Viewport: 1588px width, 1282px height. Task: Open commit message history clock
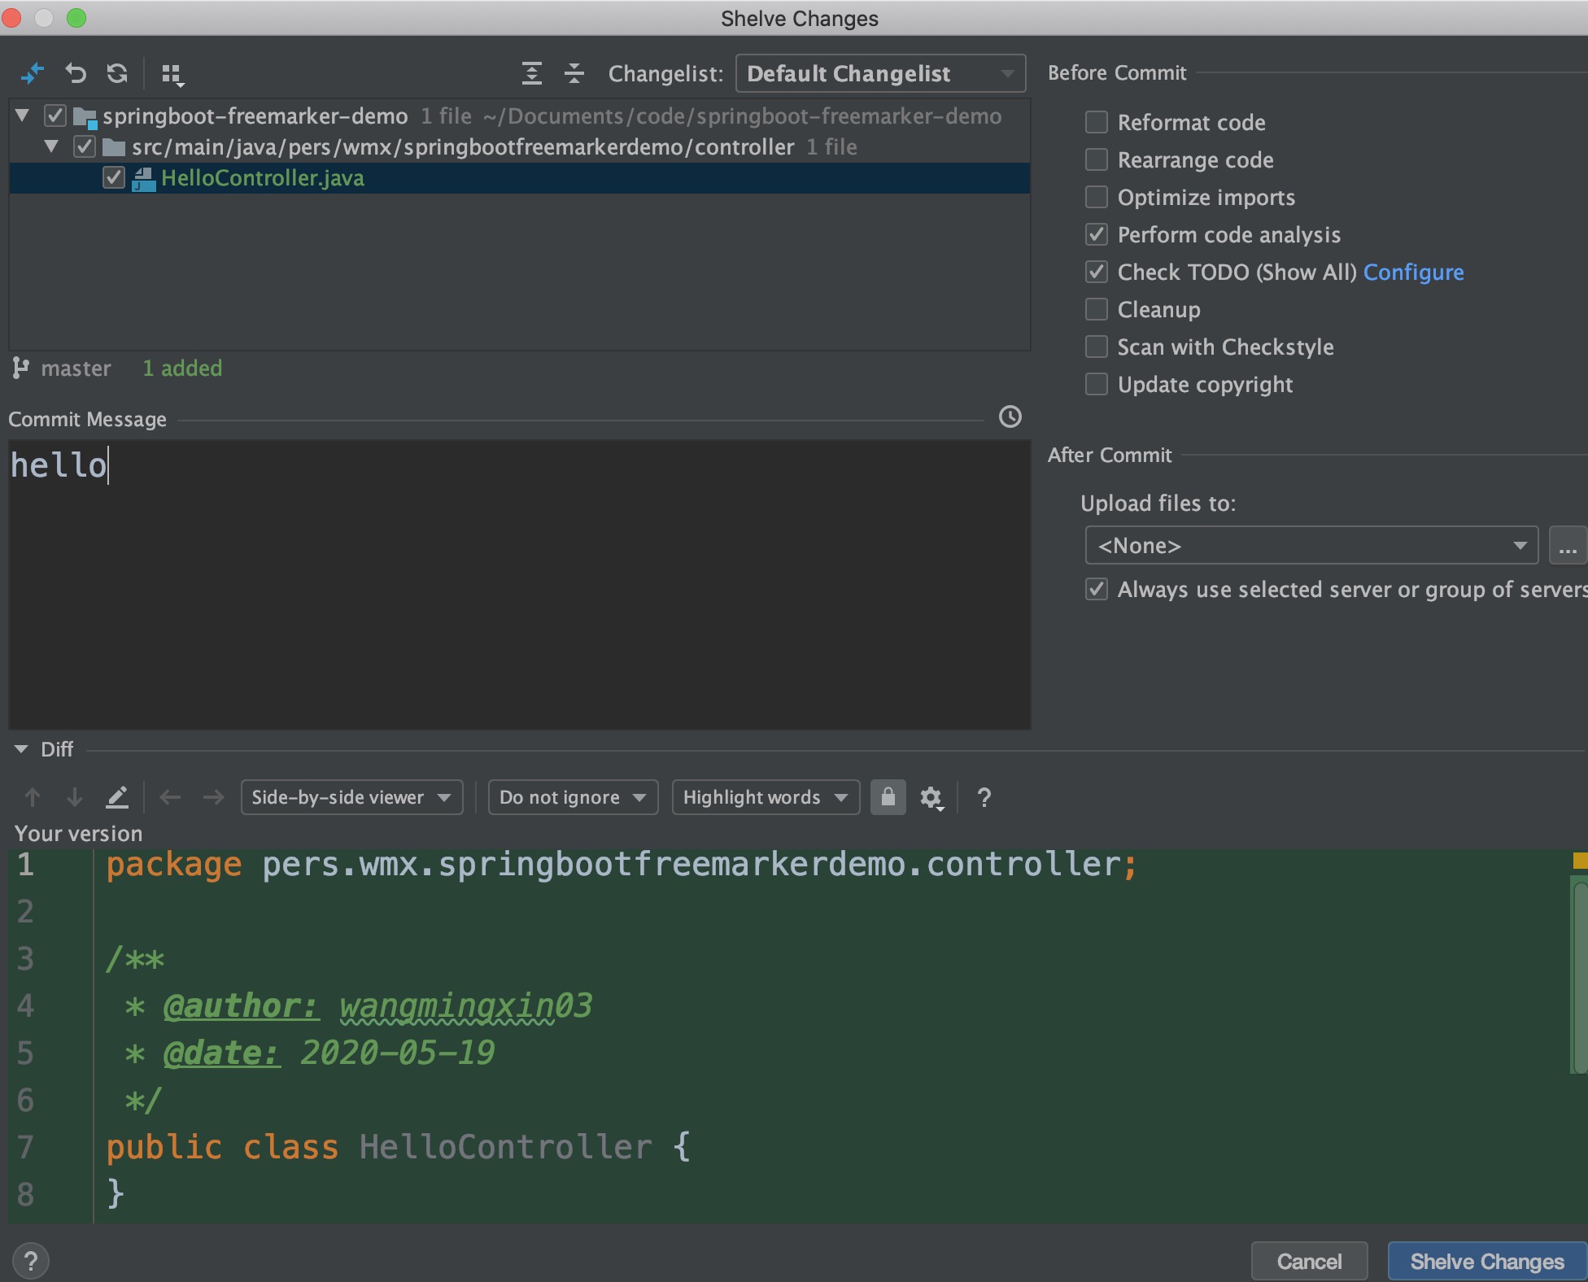point(1010,417)
